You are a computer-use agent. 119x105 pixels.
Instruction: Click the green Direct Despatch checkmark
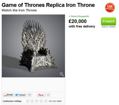point(70,16)
